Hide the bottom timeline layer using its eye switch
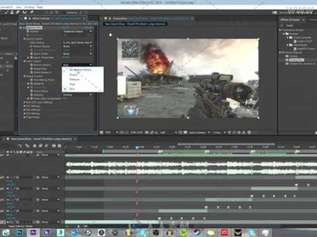This screenshot has height=237, width=317. pos(8,222)
